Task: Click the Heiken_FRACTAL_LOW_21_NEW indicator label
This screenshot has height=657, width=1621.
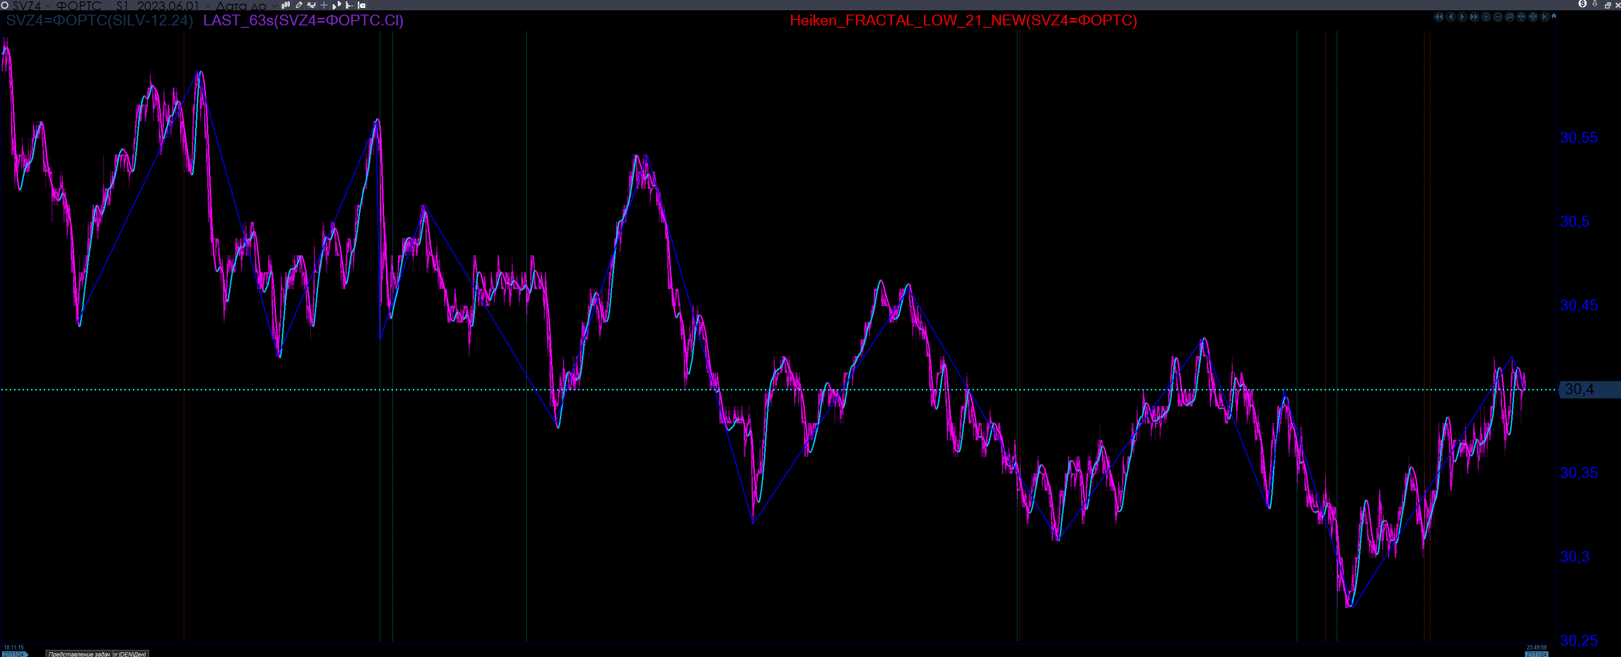Action: pyautogui.click(x=963, y=20)
